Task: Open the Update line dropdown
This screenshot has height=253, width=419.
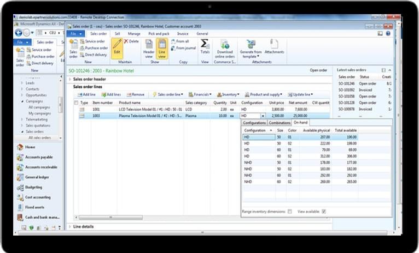Action: [x=300, y=94]
